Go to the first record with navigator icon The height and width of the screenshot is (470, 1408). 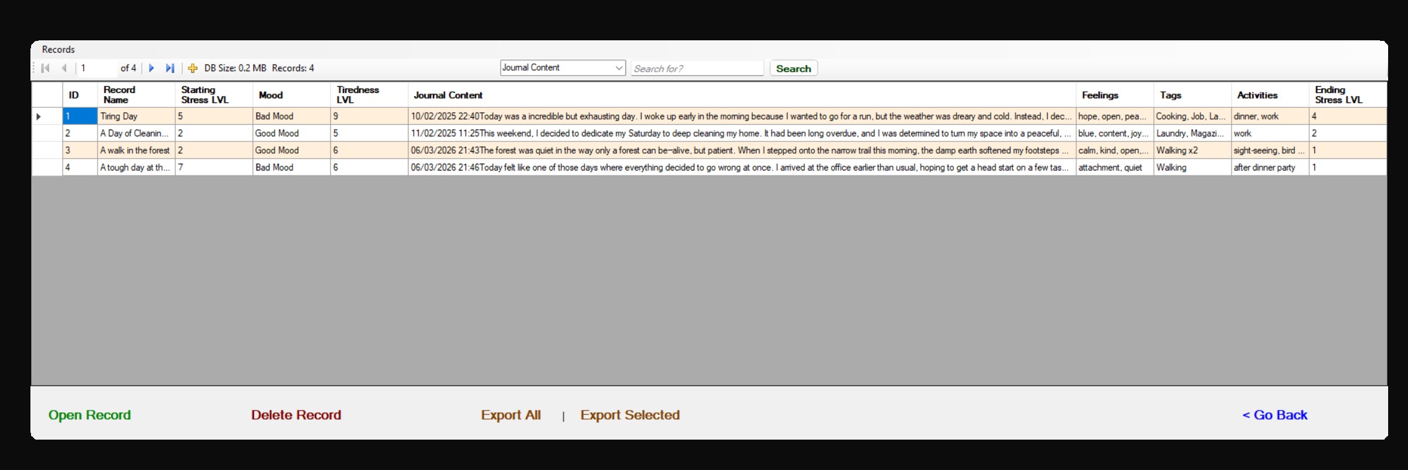[45, 68]
